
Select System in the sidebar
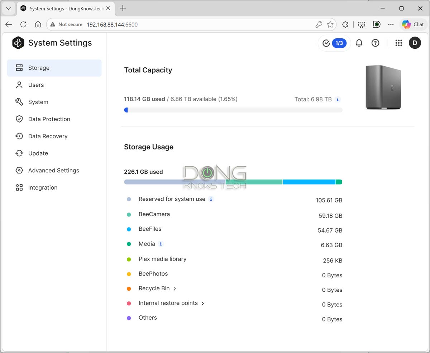pyautogui.click(x=38, y=102)
